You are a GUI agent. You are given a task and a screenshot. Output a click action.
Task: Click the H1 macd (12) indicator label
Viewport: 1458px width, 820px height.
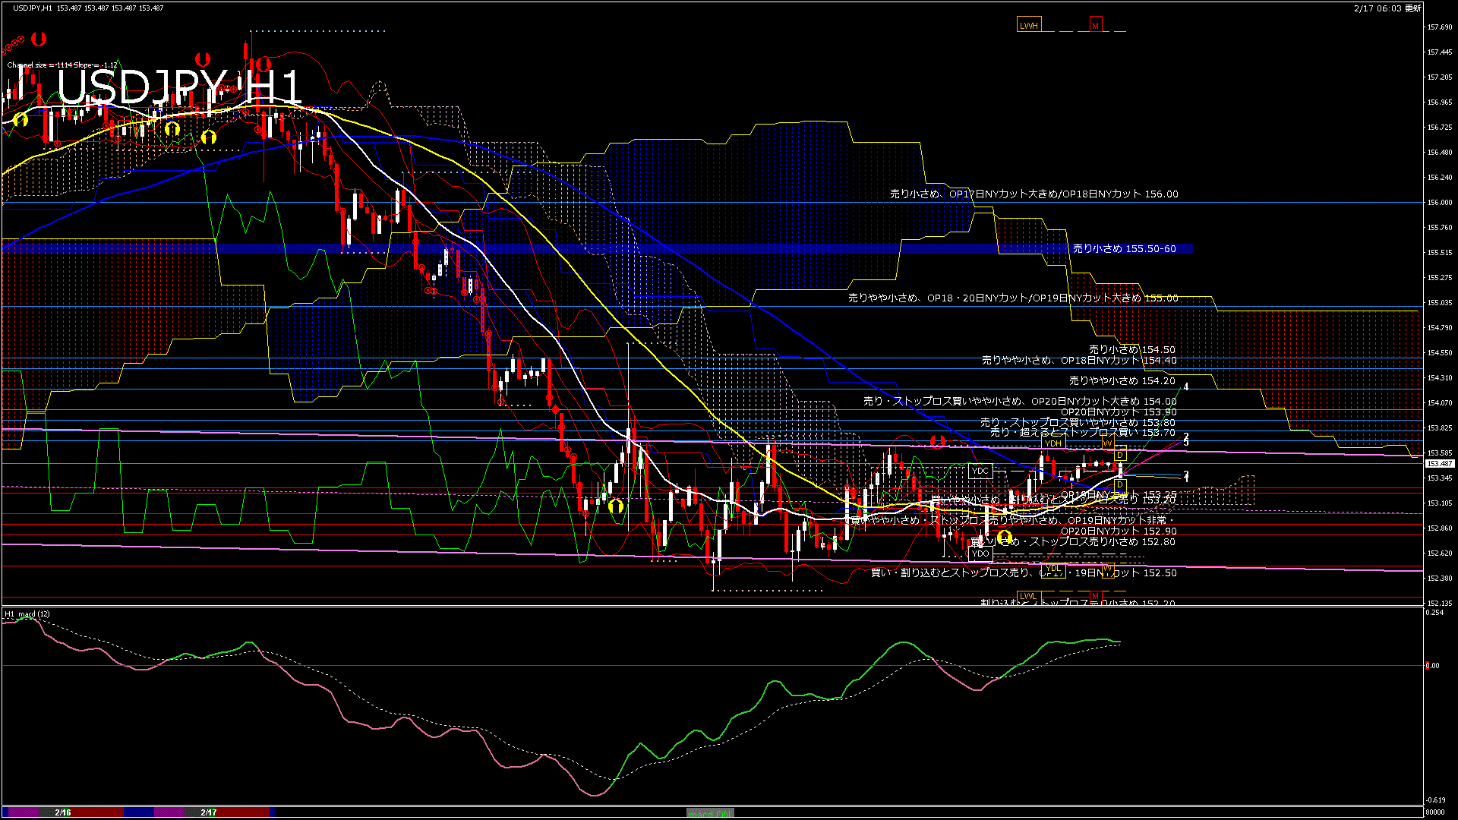[x=27, y=613]
